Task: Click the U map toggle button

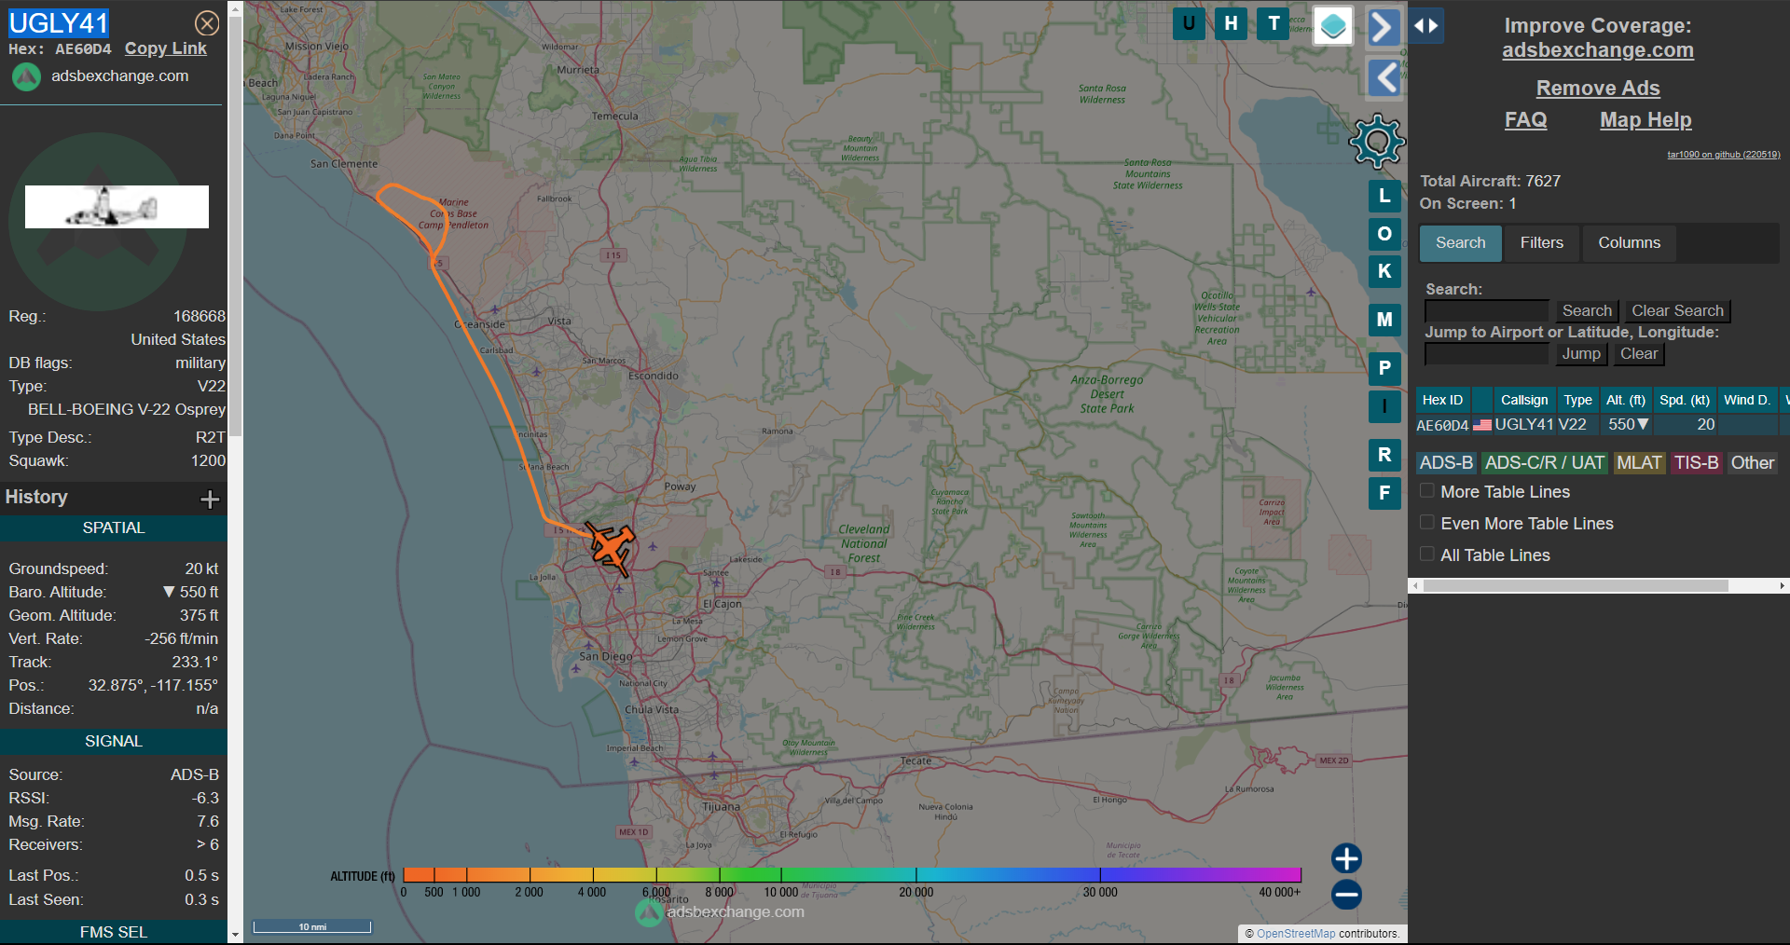Action: (1189, 23)
